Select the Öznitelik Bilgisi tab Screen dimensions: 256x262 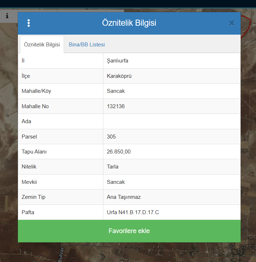(42, 45)
